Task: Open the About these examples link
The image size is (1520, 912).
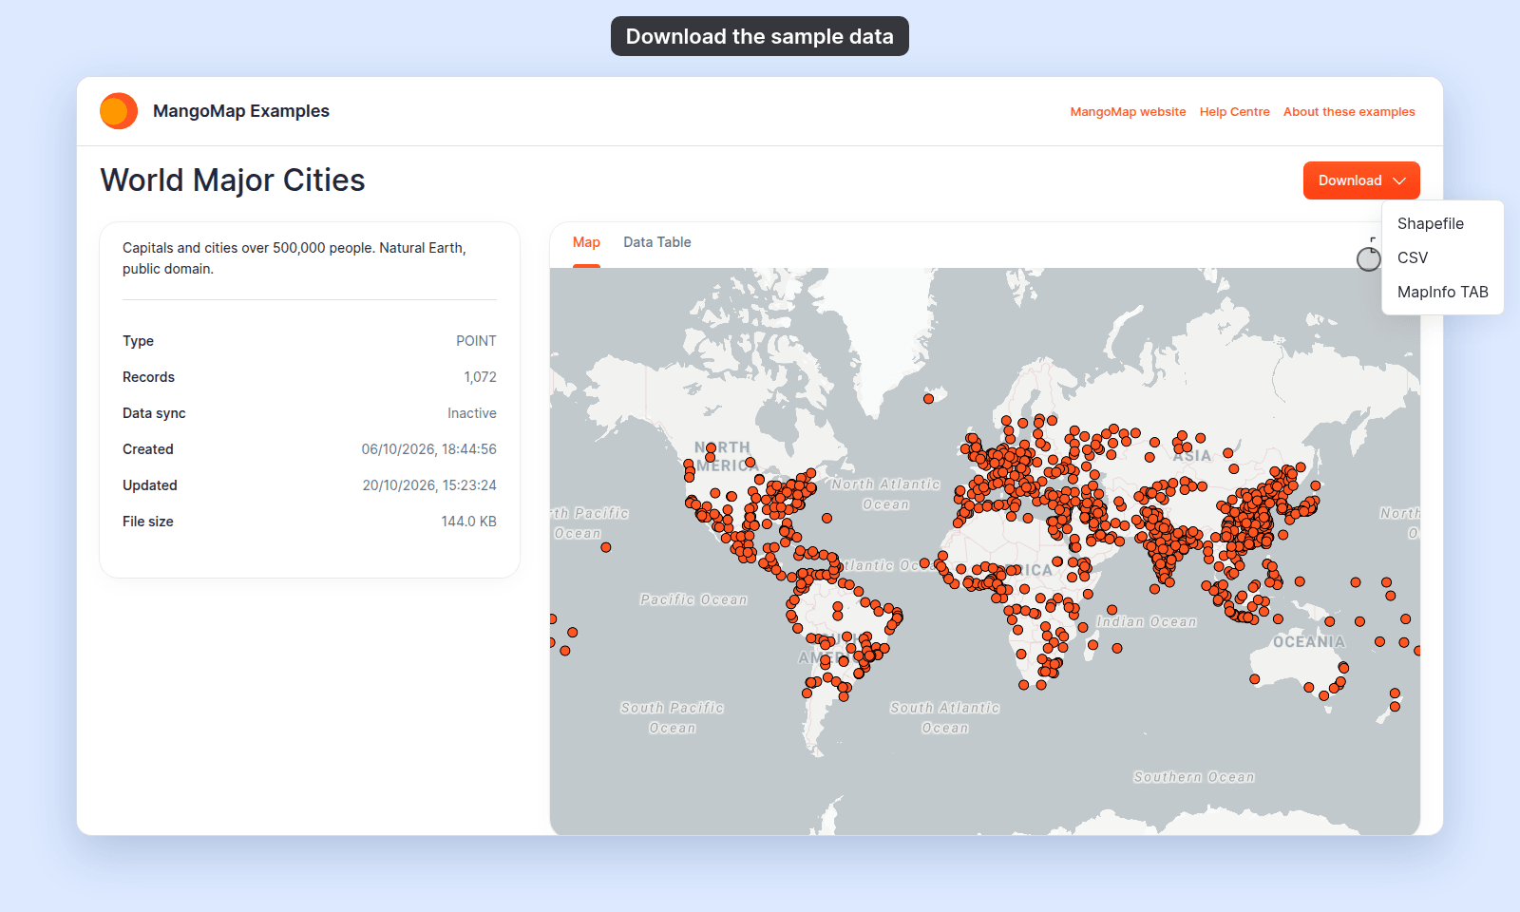Action: (1349, 111)
